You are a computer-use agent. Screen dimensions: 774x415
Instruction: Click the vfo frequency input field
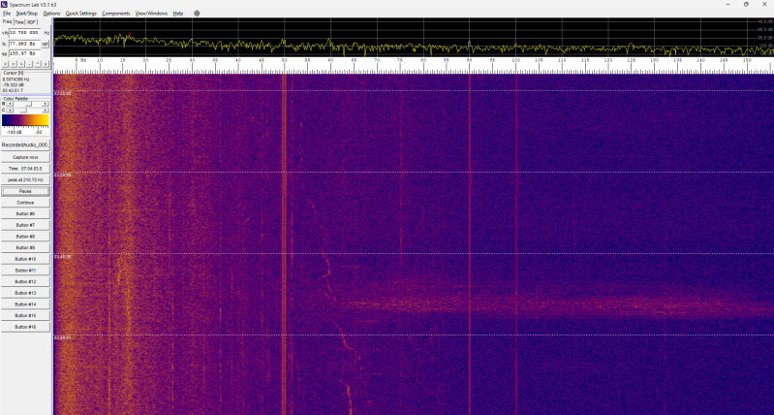(24, 33)
